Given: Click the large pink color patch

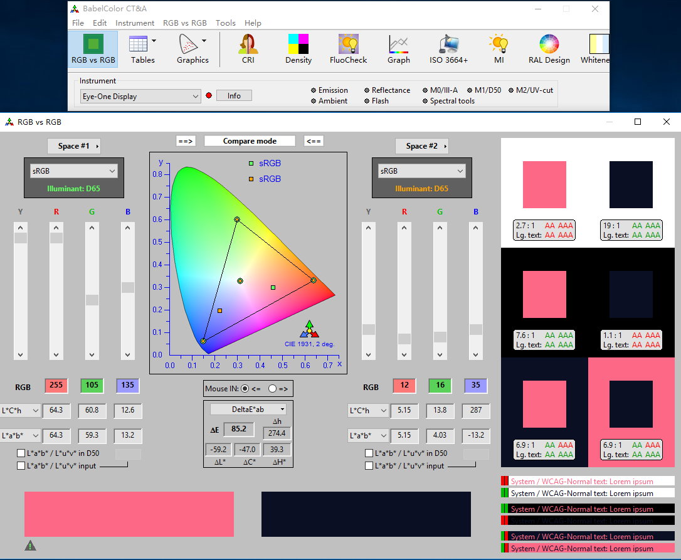Looking at the screenshot, I should coord(129,514).
